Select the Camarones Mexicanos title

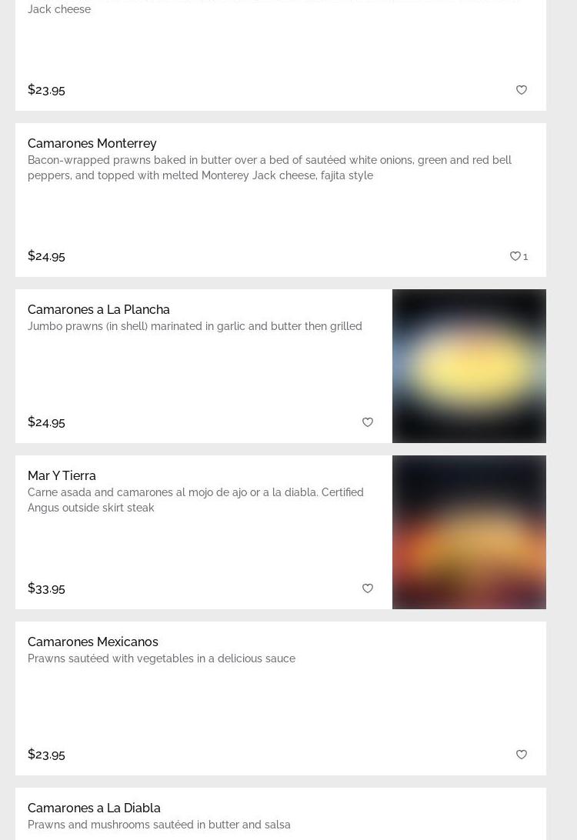(x=92, y=642)
